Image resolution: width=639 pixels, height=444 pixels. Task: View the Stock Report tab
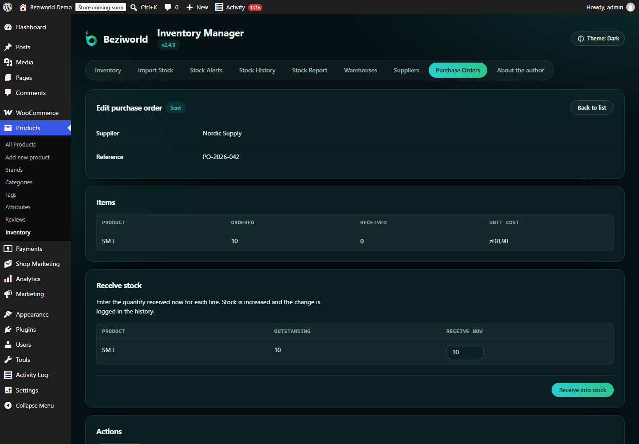[310, 70]
